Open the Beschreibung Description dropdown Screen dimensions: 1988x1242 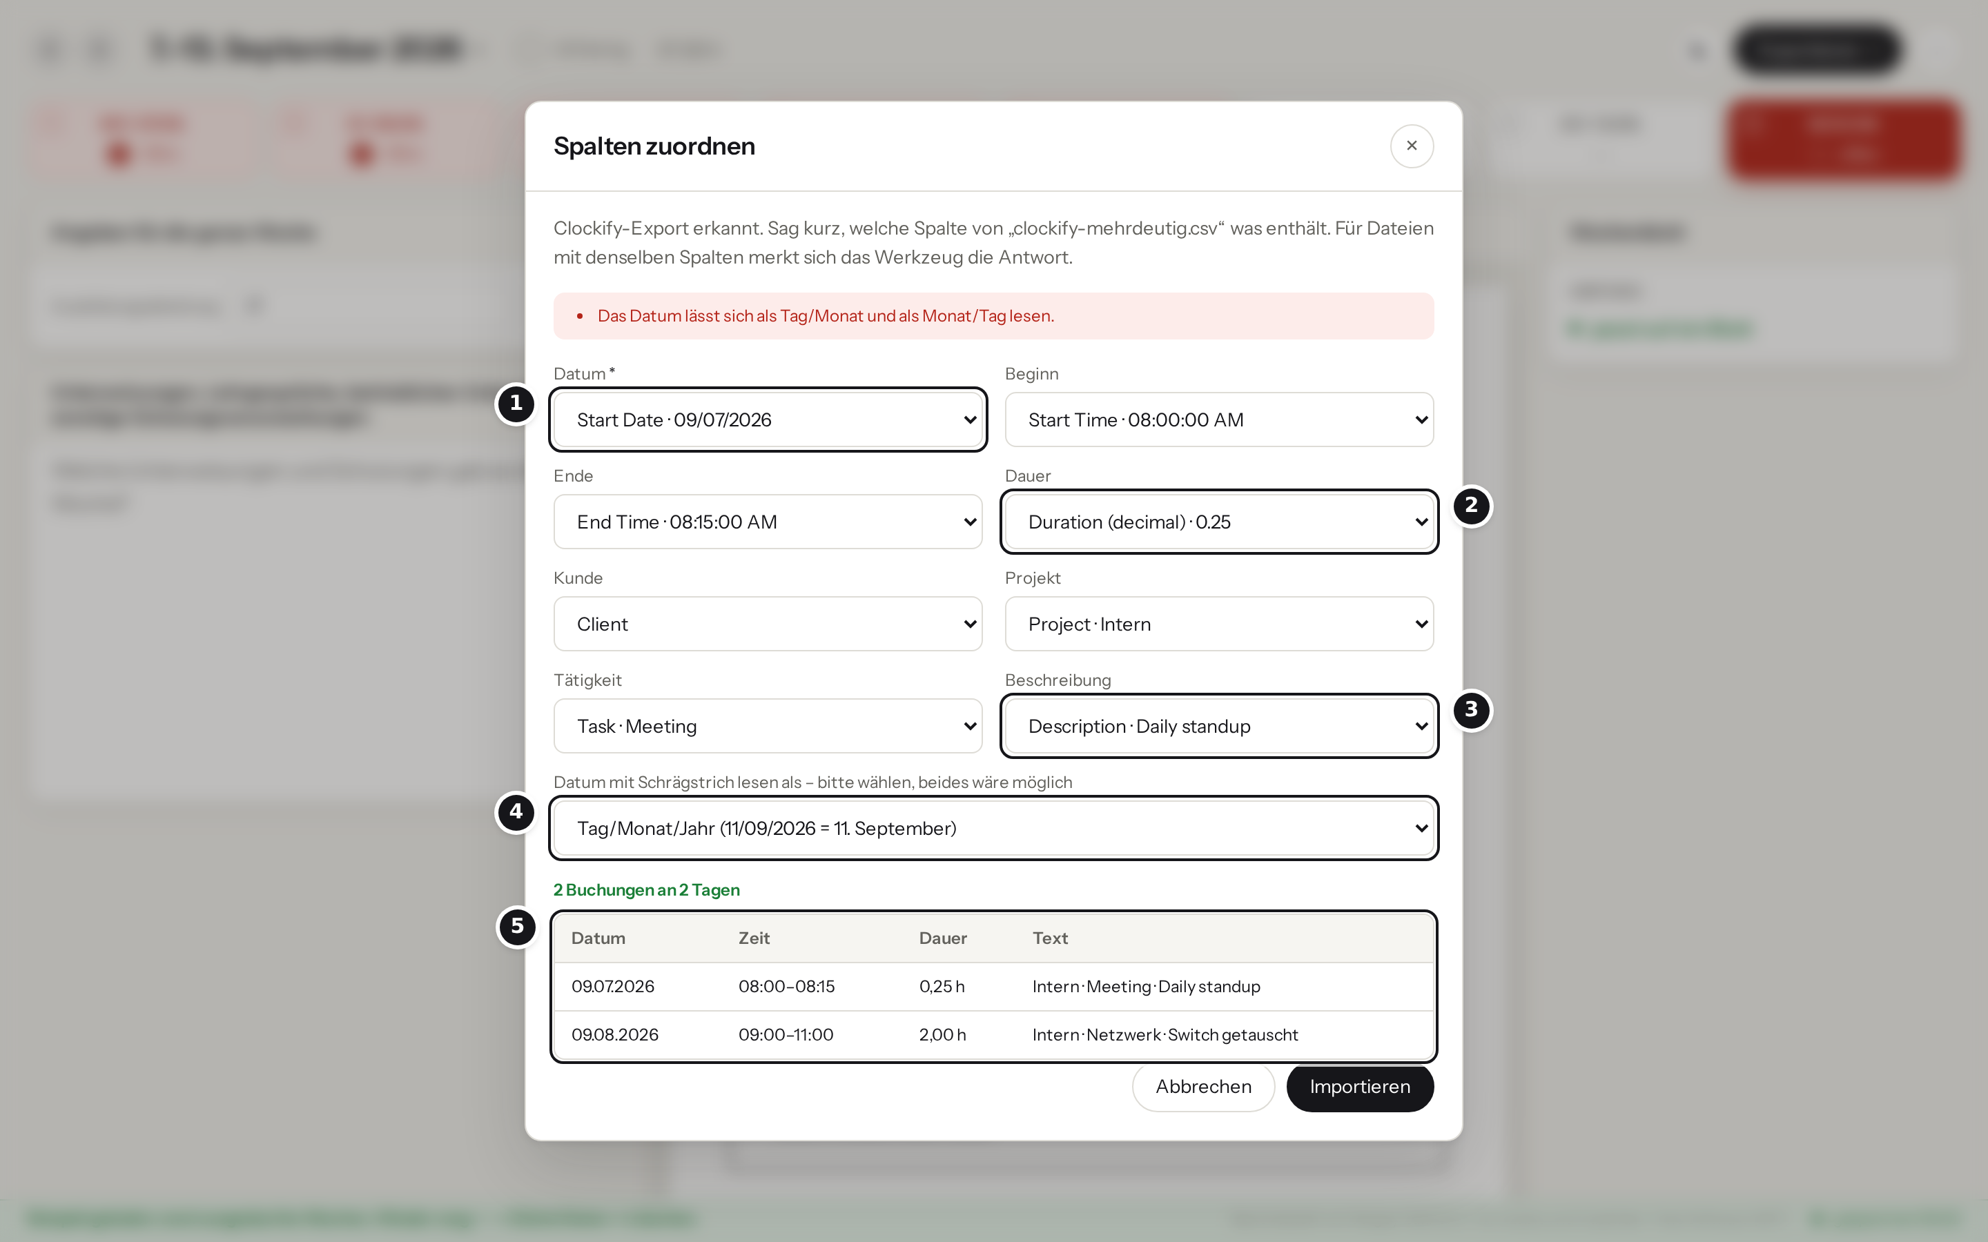click(1219, 726)
